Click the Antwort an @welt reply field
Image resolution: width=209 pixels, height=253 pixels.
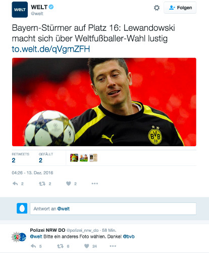[113, 208]
